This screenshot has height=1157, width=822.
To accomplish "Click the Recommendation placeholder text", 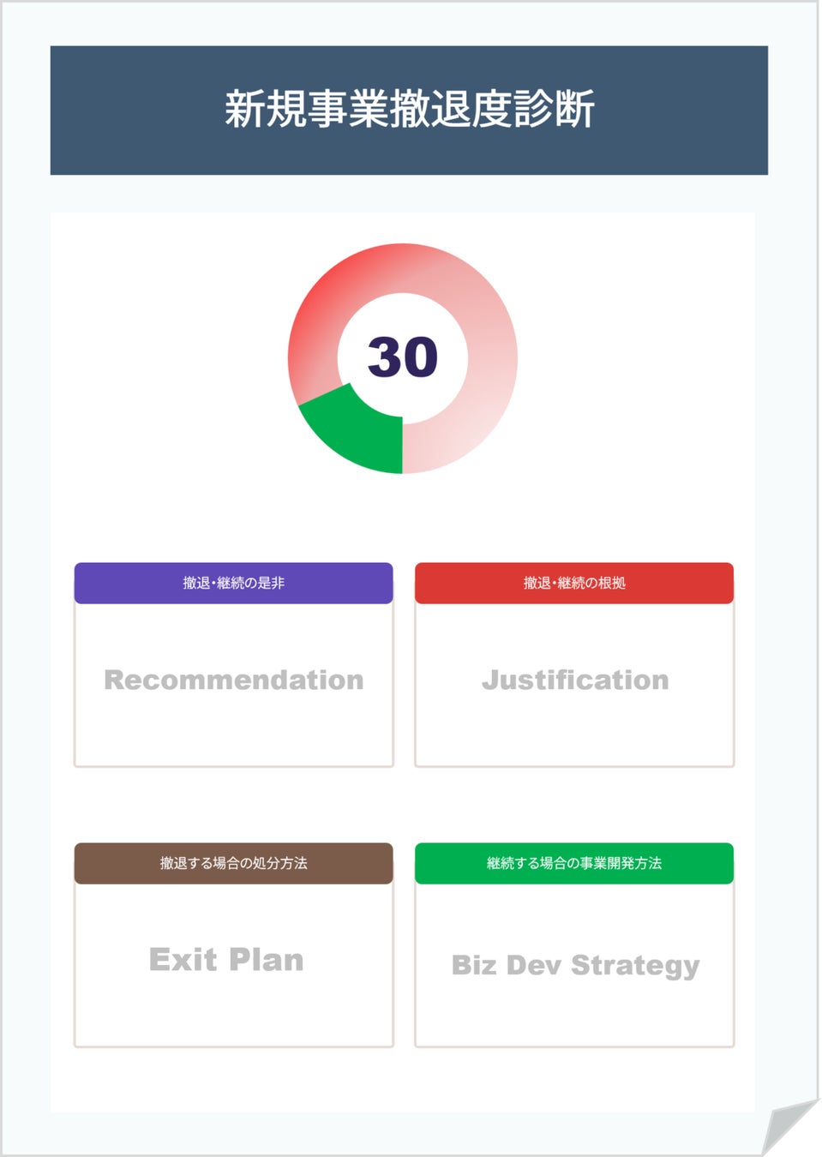I will tap(233, 680).
